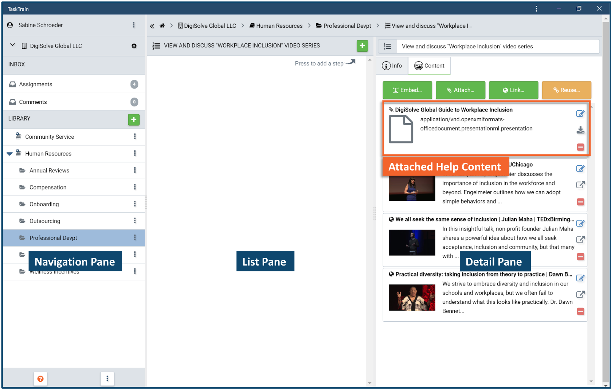Edit the Julian Maha talk link
The height and width of the screenshot is (389, 611).
coord(580,223)
